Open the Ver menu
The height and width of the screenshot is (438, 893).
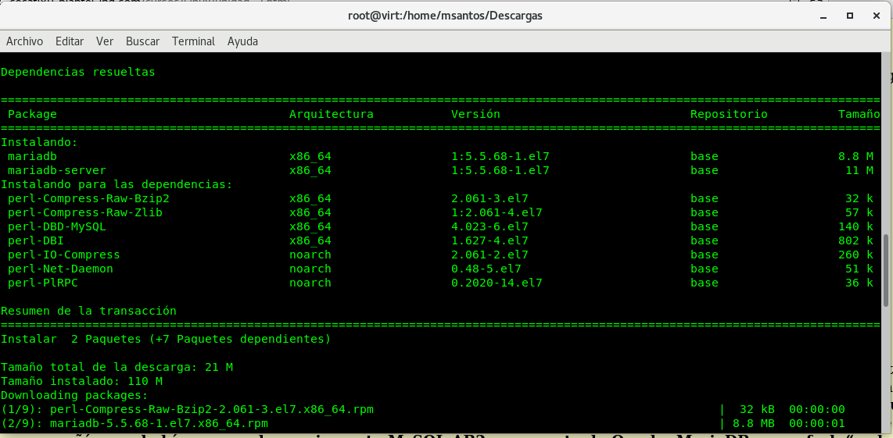(x=105, y=41)
